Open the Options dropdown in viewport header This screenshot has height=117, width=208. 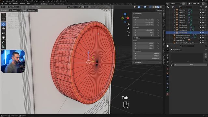coord(160,10)
